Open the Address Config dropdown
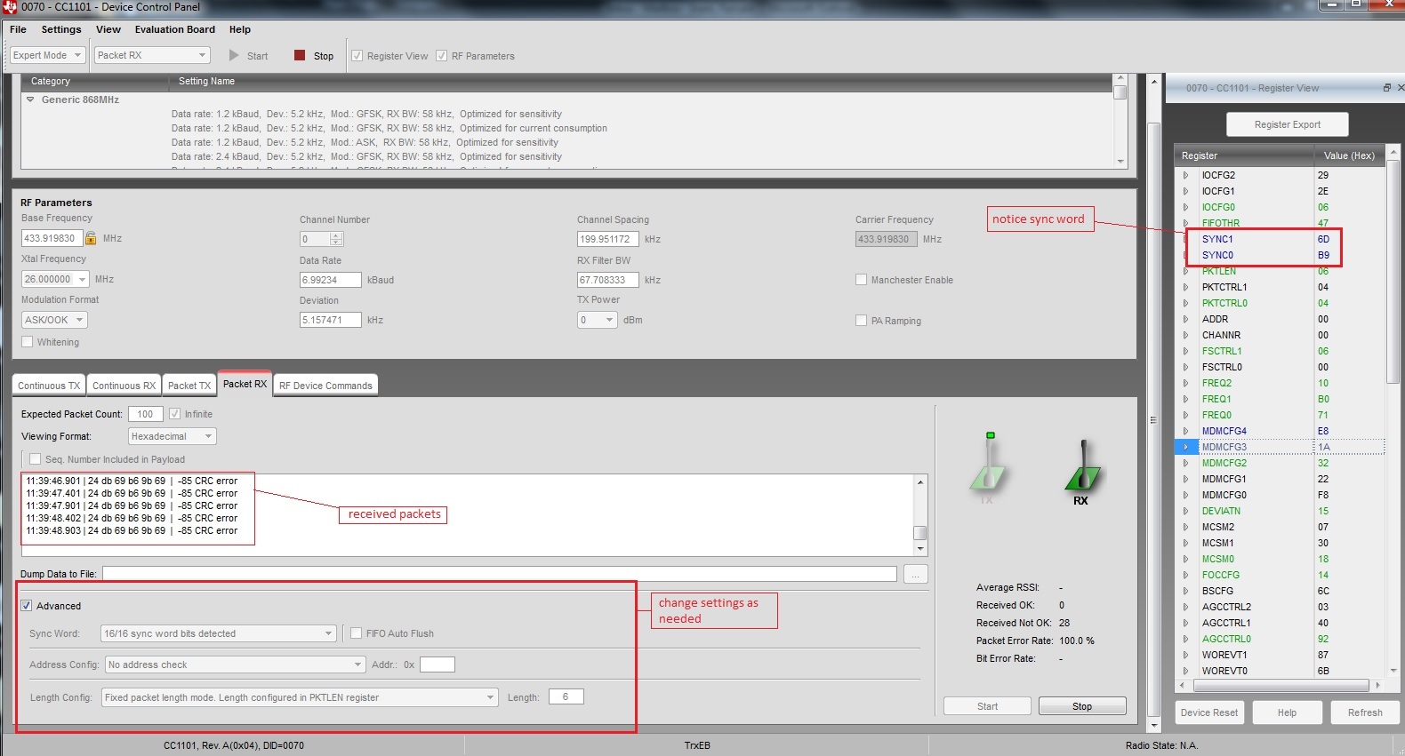 point(236,664)
